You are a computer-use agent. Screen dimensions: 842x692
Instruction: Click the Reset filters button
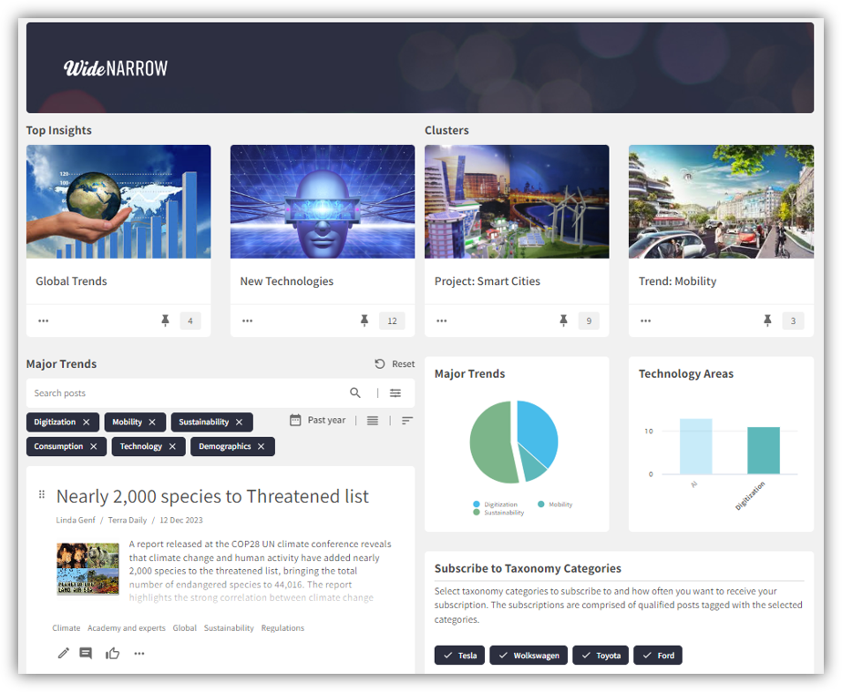(x=394, y=363)
